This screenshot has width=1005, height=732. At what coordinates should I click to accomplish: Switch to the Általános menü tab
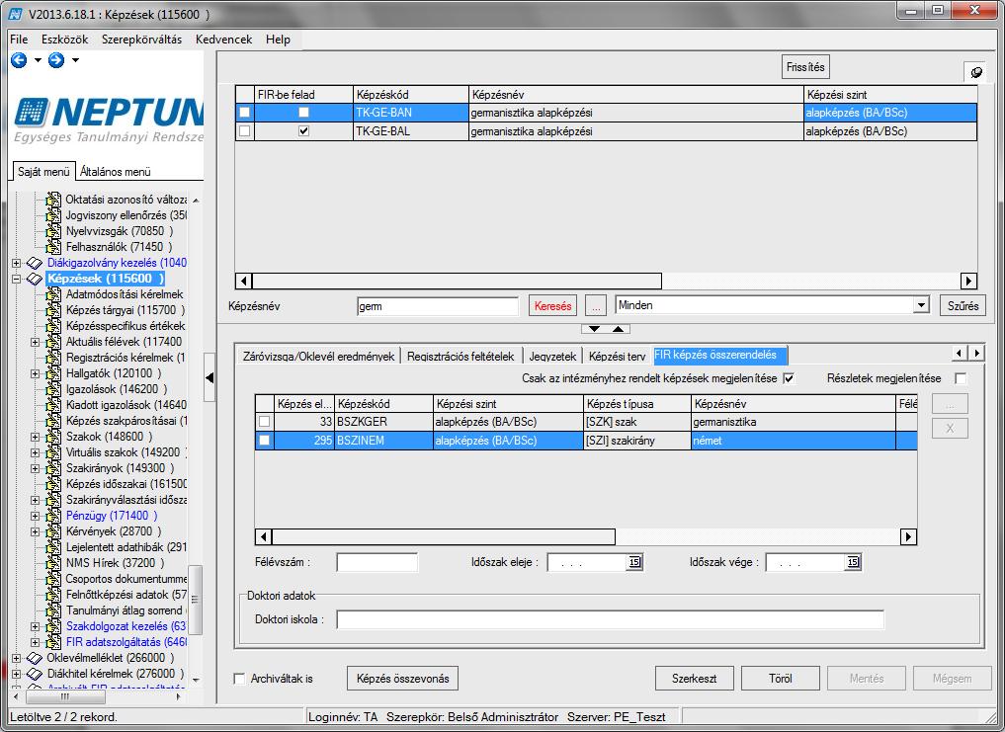tap(116, 172)
